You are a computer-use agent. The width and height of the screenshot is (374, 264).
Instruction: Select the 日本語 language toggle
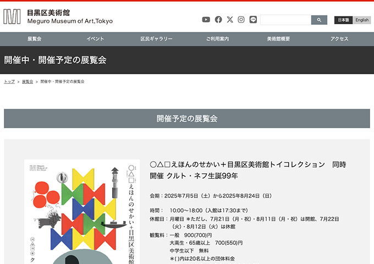pyautogui.click(x=343, y=20)
